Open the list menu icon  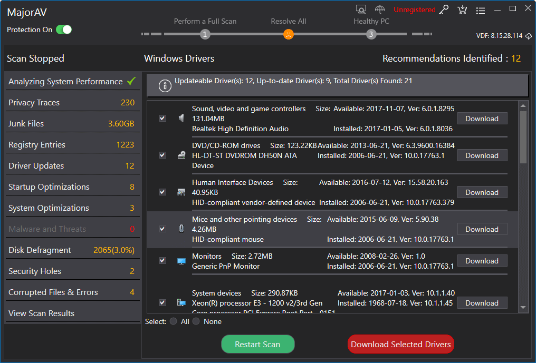481,11
